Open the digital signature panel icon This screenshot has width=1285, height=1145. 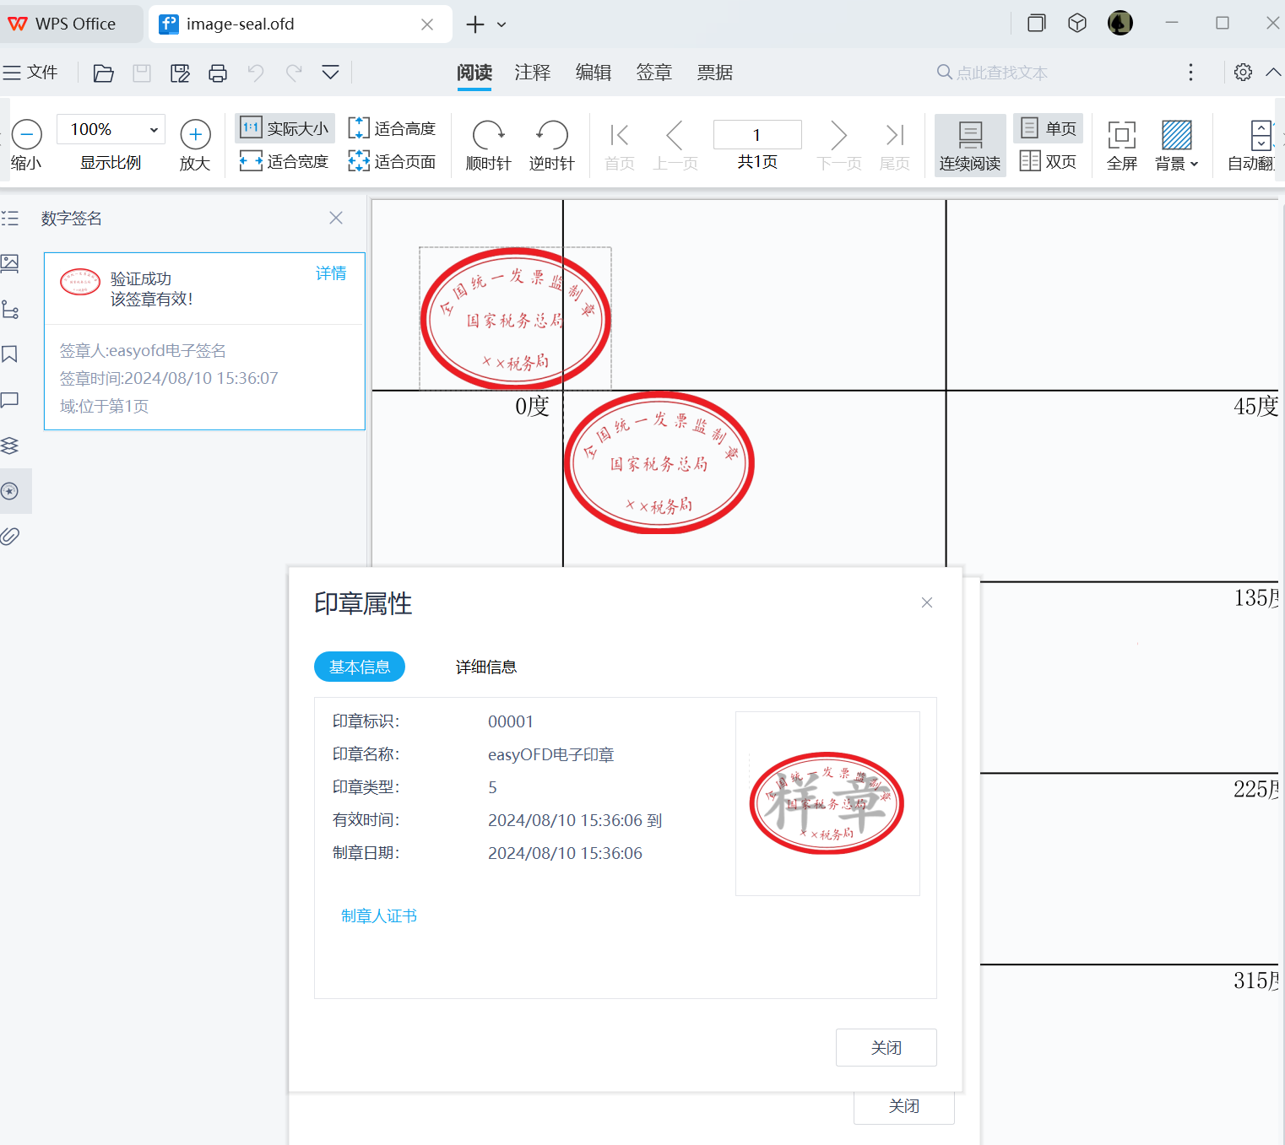click(x=11, y=491)
